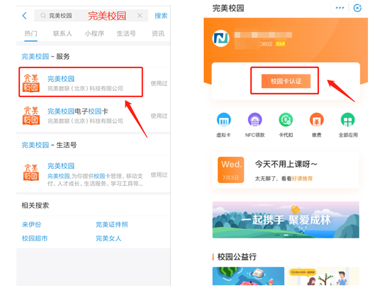This screenshot has width=375, height=291.
Task: Tap the 搜索 button
Action: pos(161,16)
